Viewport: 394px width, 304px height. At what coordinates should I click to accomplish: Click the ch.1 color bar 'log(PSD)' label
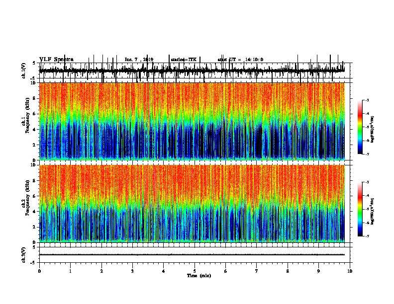372,130
